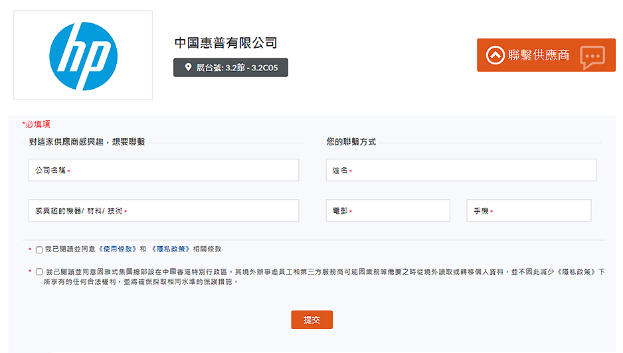
Task: Open 《隱私政策》 link in second consent paragraph
Action: pyautogui.click(x=577, y=272)
